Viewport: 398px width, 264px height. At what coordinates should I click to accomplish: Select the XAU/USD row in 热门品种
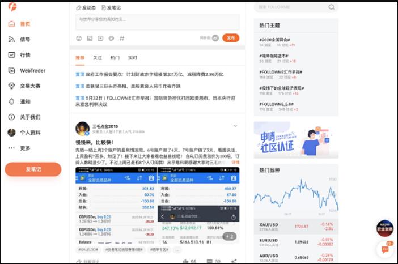(296, 227)
